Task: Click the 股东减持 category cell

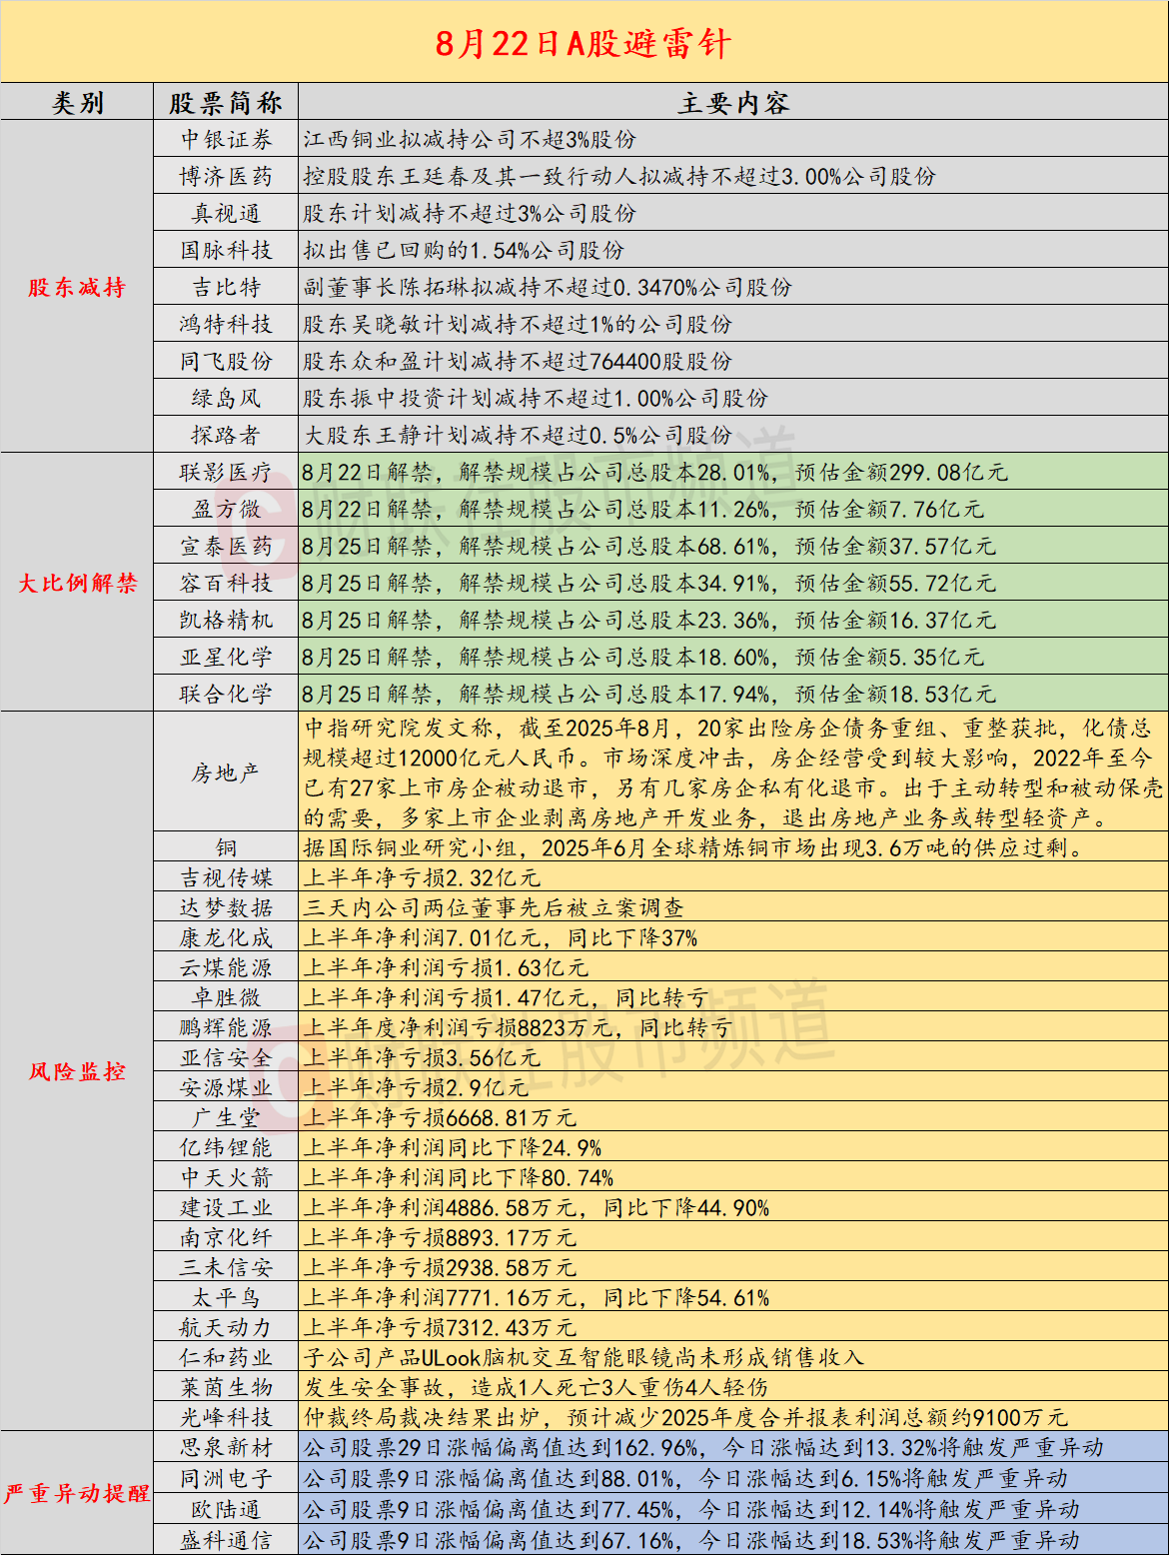Action: pyautogui.click(x=77, y=287)
